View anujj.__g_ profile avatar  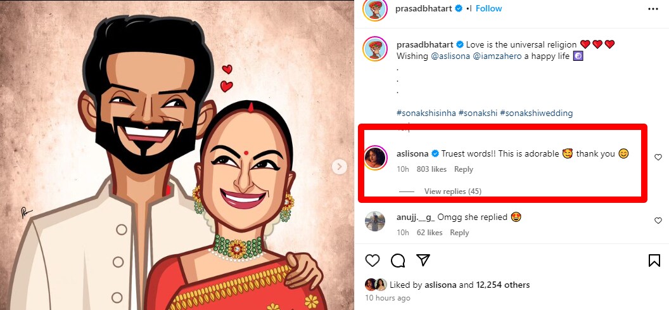point(375,221)
